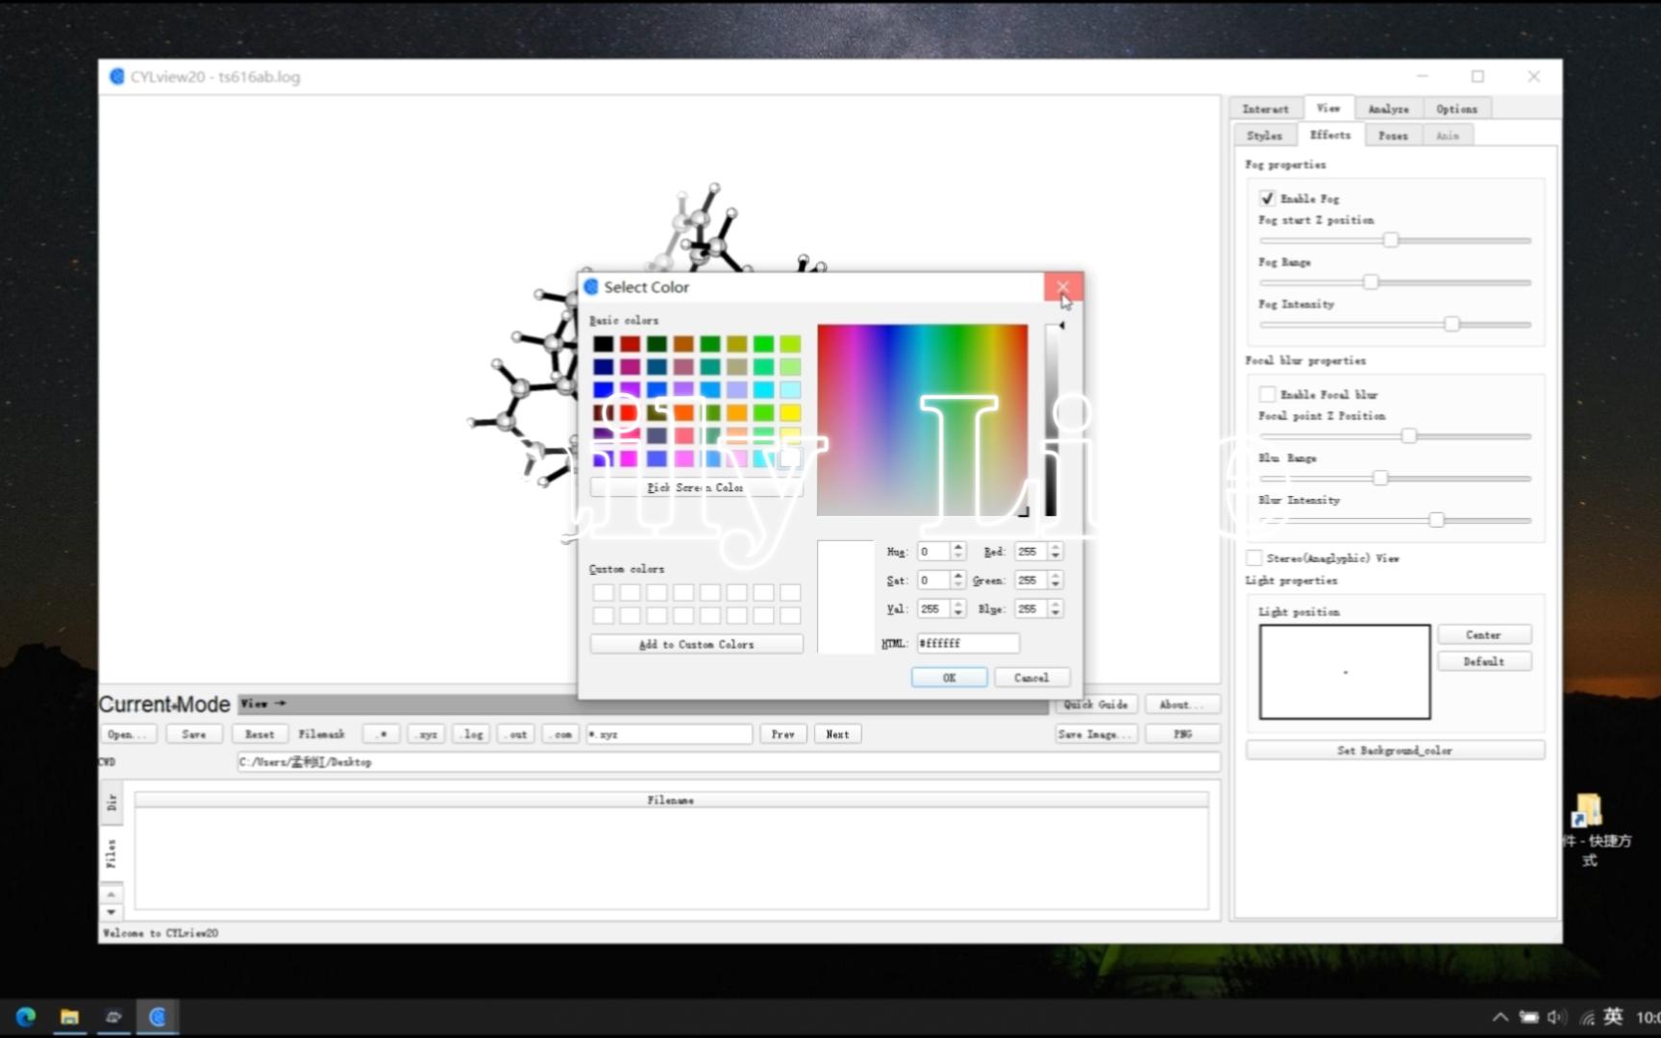Screen dimensions: 1661x1038
Task: Switch to the Analyze tab
Action: point(1389,109)
